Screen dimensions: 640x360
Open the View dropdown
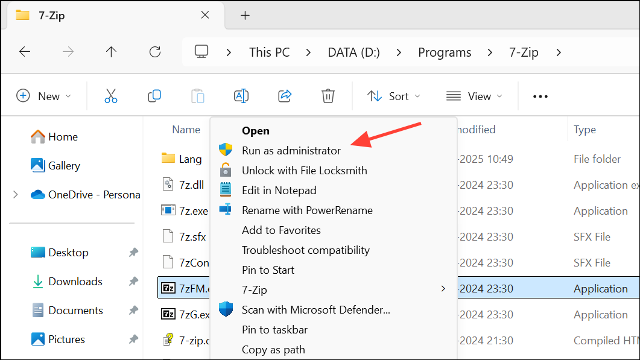pyautogui.click(x=474, y=96)
